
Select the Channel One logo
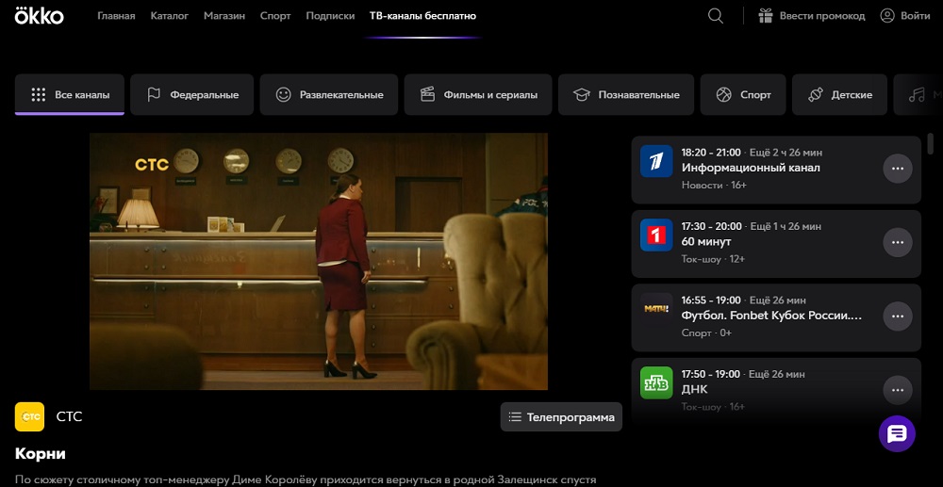coord(656,161)
